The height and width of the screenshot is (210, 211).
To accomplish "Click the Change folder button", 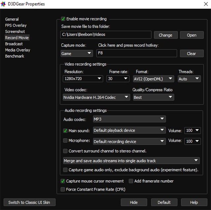I will pos(165,35).
